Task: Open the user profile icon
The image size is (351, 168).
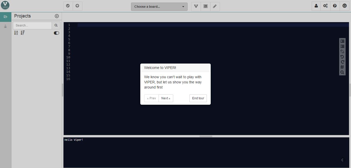Action: (x=316, y=6)
